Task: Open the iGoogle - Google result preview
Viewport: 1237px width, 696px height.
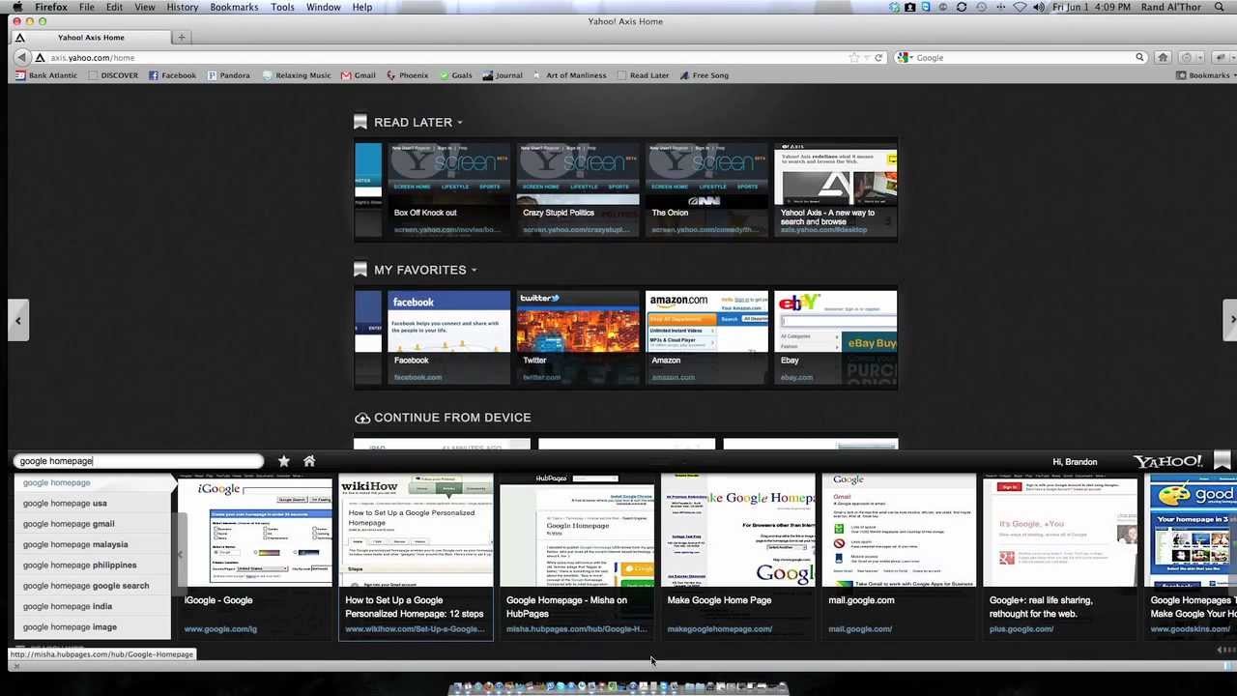Action: pyautogui.click(x=255, y=556)
